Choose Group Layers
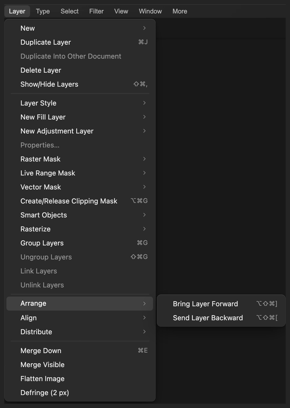290x408 pixels. [80, 243]
